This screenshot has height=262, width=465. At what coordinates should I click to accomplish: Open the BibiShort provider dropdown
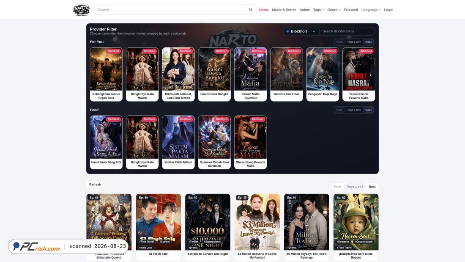tap(301, 31)
